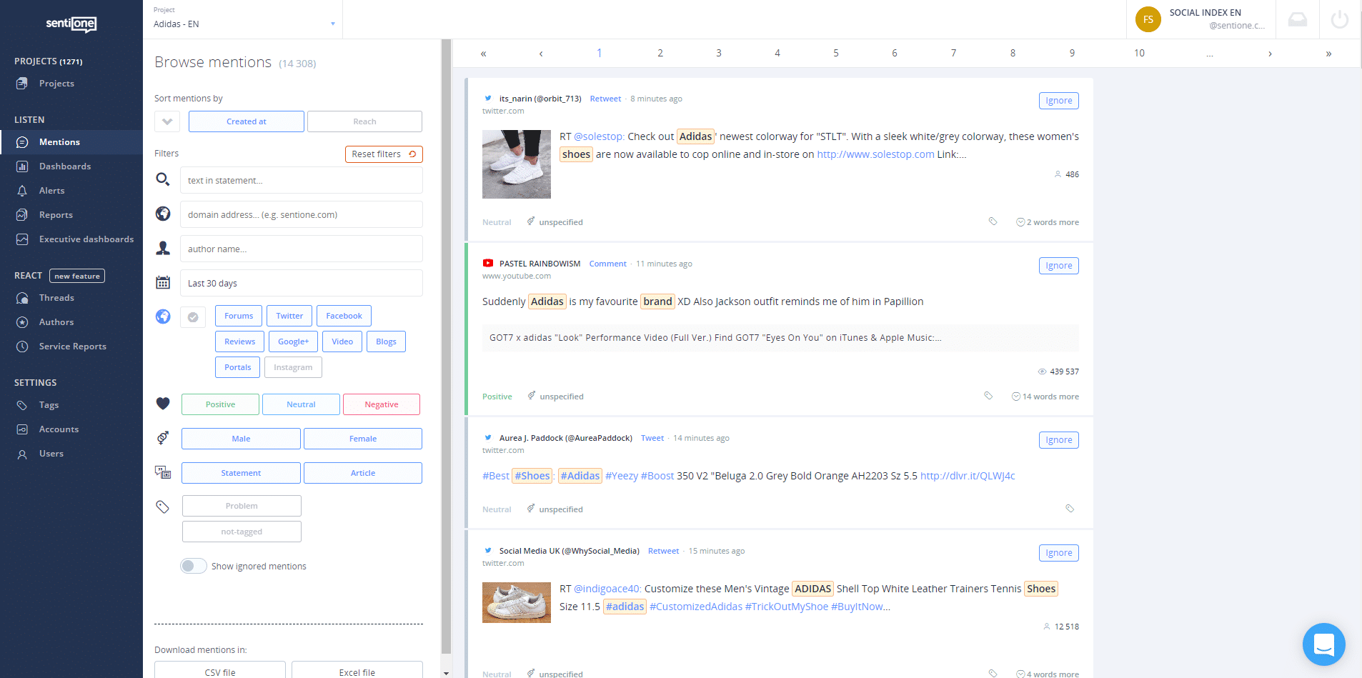Go to the last page double arrow
This screenshot has width=1362, height=678.
point(1328,54)
